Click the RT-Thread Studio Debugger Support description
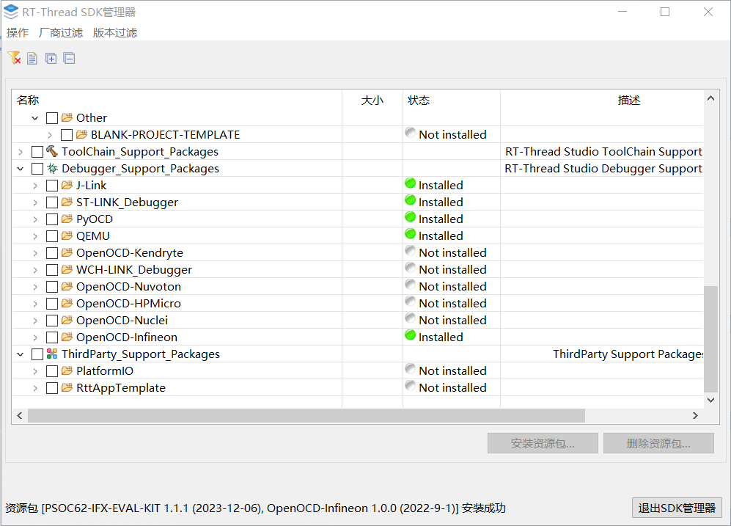This screenshot has height=526, width=731. 603,168
